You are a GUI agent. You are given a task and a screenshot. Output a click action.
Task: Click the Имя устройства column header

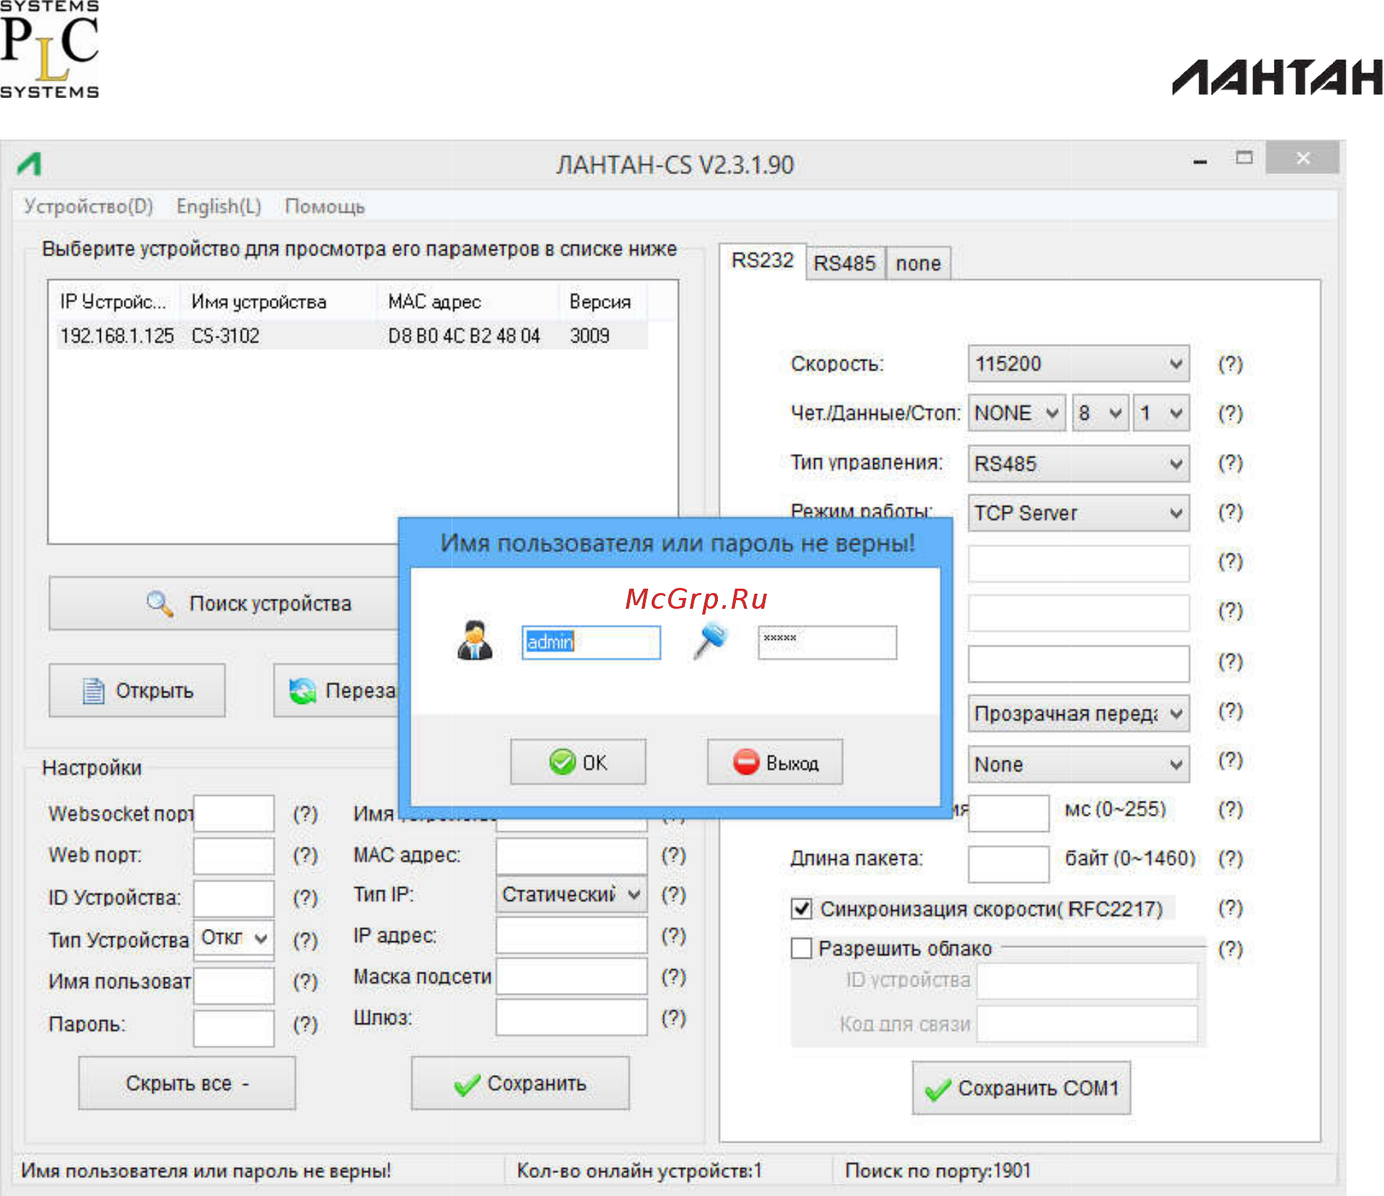click(x=279, y=302)
